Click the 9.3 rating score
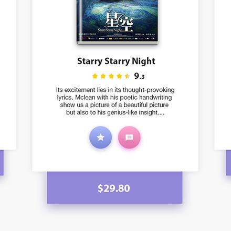The width and height of the screenshot is (231, 231). click(139, 76)
